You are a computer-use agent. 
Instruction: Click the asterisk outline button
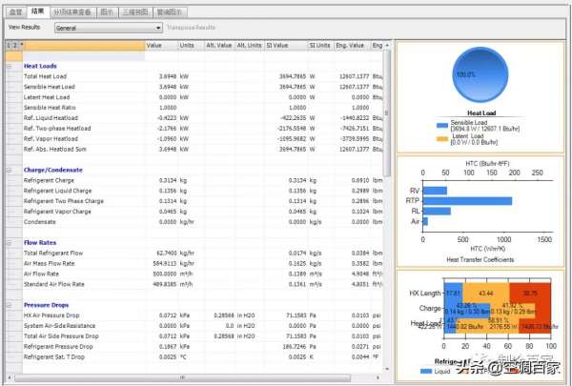click(x=21, y=45)
